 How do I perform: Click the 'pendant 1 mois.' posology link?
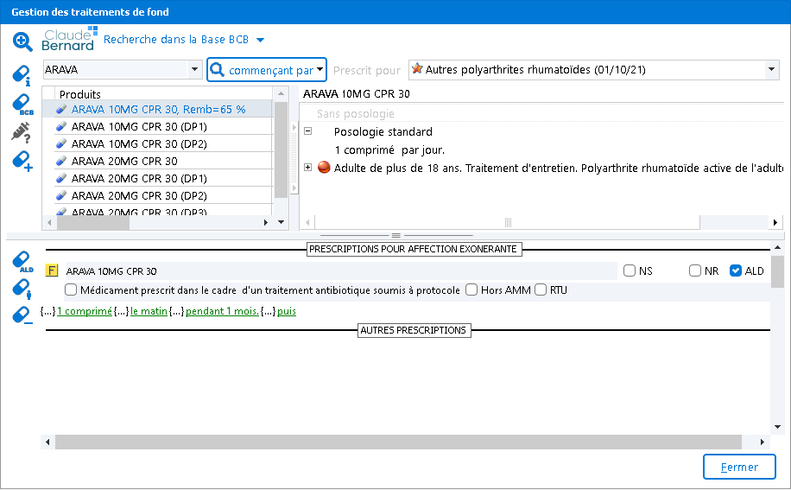[x=222, y=311]
